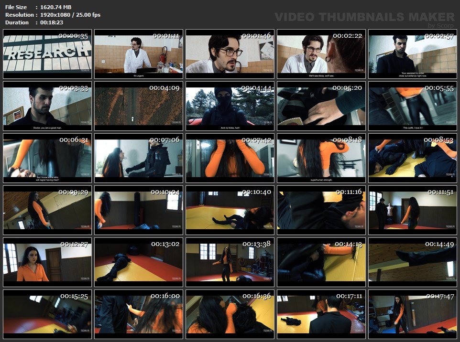460x342 pixels.
Task: Open the 00:02:57 close surveillance frame
Action: (413, 53)
